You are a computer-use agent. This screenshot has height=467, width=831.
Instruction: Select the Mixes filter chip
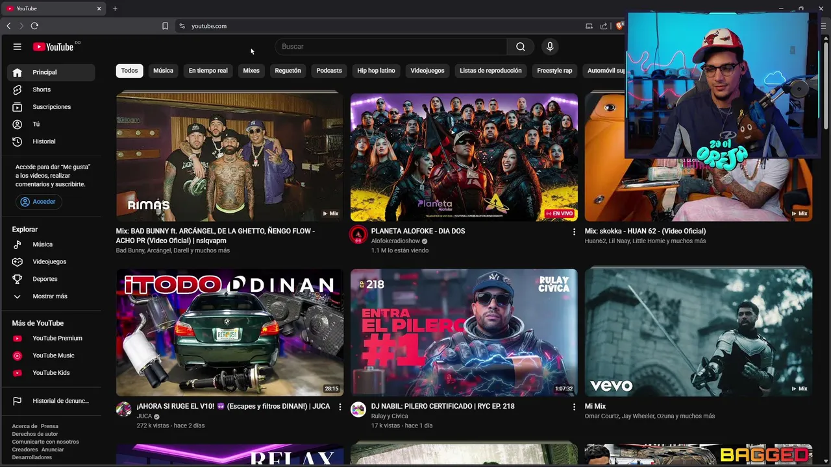[x=251, y=71]
